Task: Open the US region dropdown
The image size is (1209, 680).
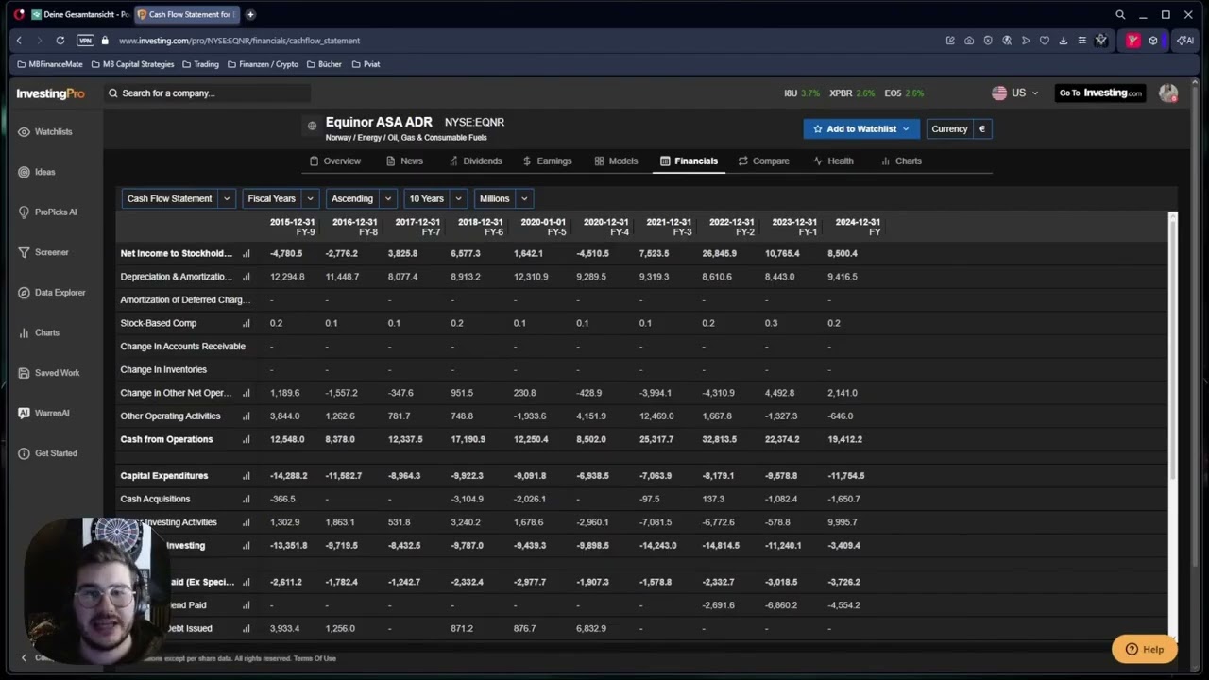Action: coord(1015,93)
